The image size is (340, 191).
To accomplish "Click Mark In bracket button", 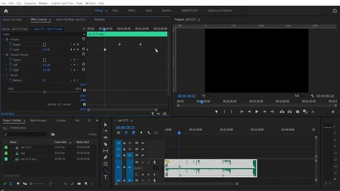I will point(224,112).
